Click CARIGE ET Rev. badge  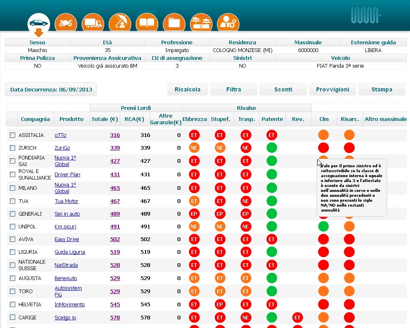point(297,317)
